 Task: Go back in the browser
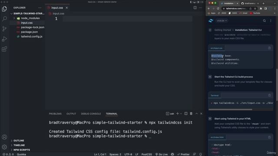click(209, 9)
